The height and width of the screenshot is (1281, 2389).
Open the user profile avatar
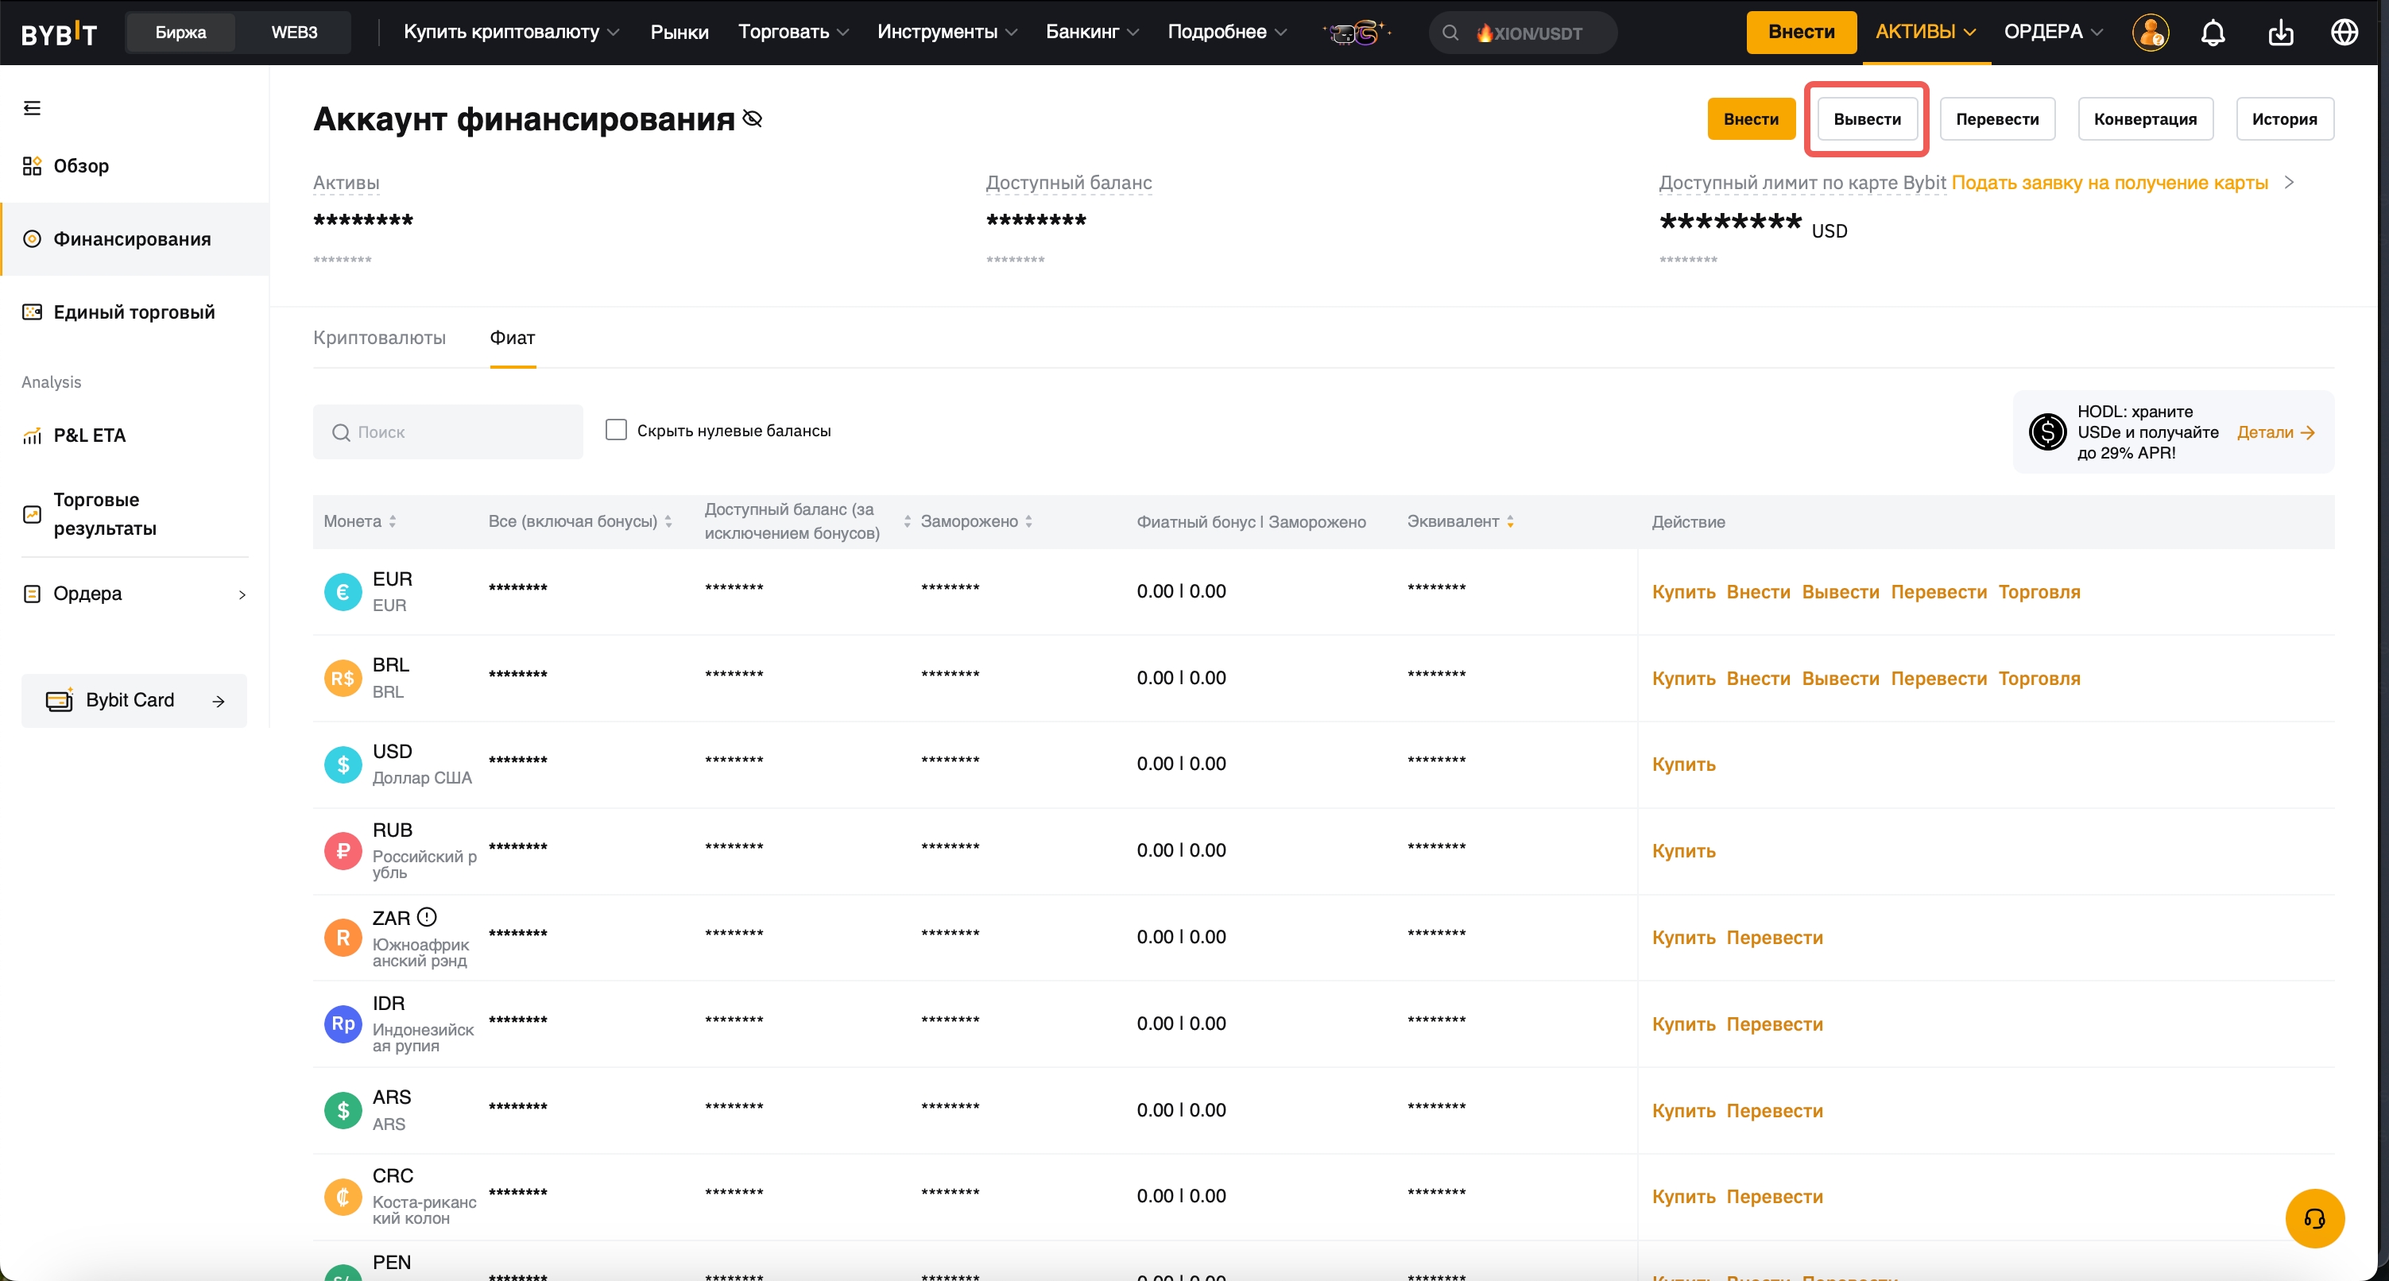pos(2150,33)
